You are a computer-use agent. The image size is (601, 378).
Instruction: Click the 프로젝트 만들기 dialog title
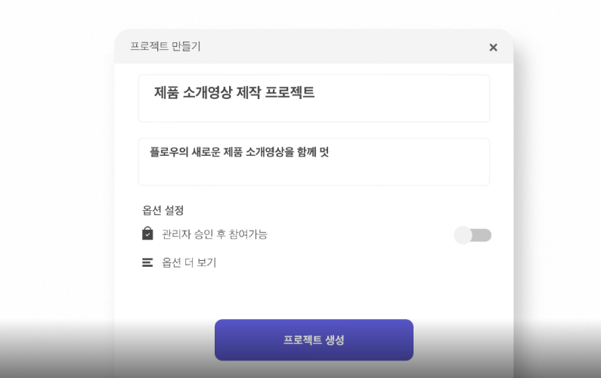165,47
